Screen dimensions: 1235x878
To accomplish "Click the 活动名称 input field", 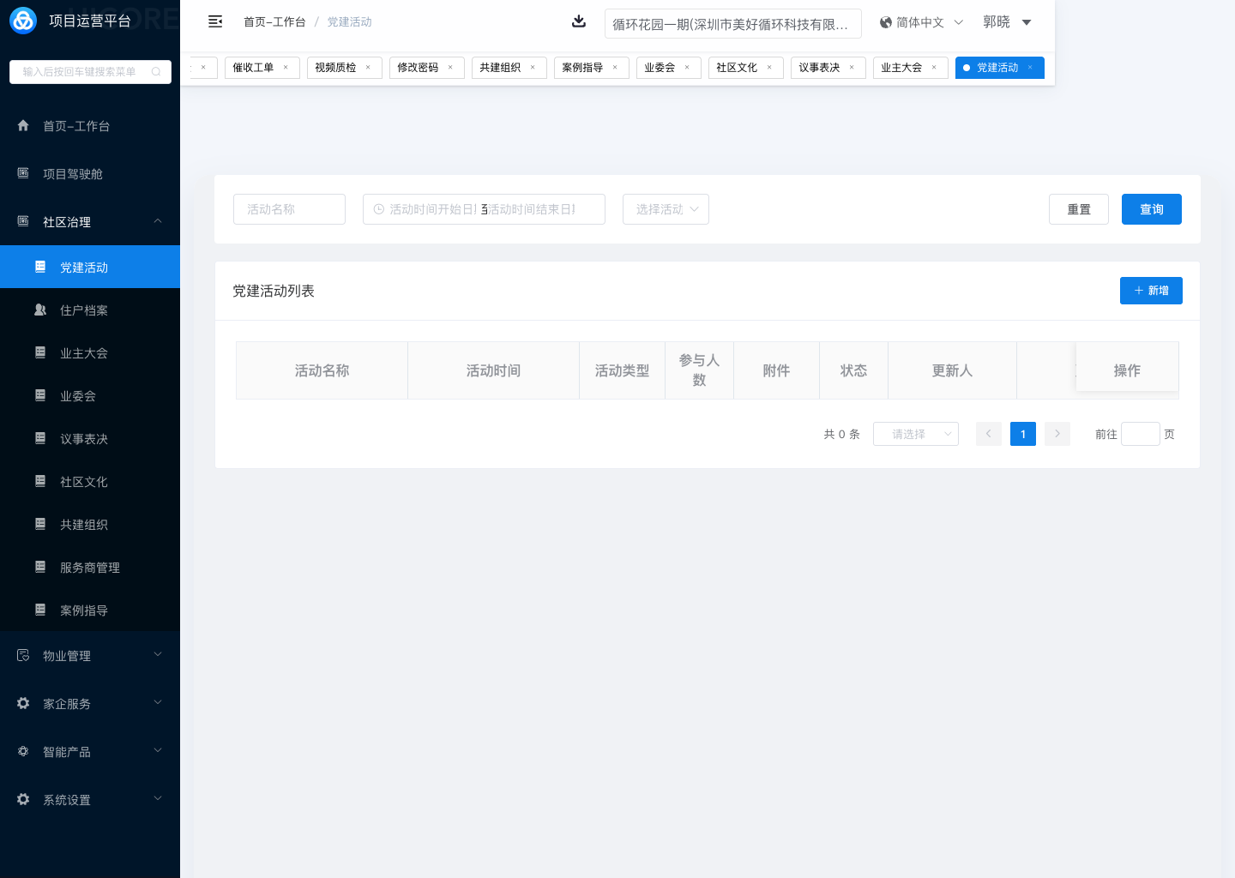I will [x=289, y=209].
